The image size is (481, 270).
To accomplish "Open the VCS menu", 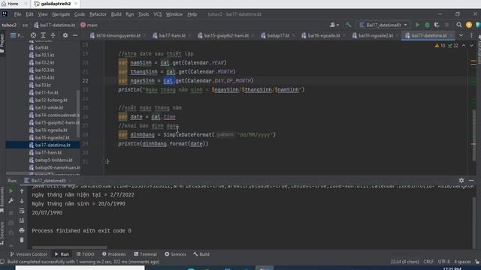I will [157, 14].
